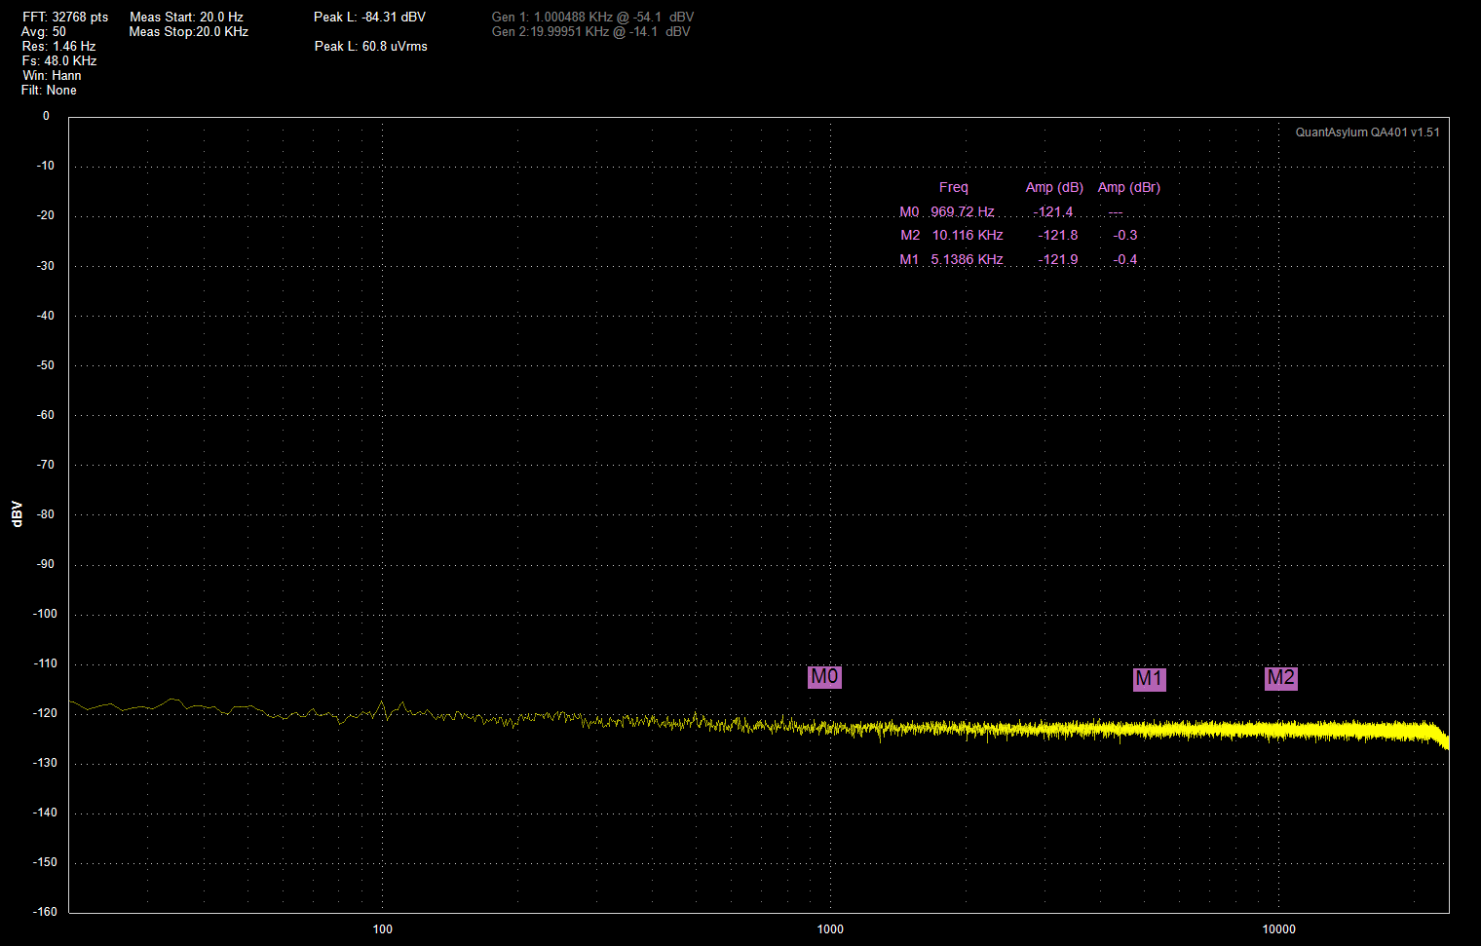Click the Gen 2 19.99951 KHz status line
The height and width of the screenshot is (946, 1481).
591,32
